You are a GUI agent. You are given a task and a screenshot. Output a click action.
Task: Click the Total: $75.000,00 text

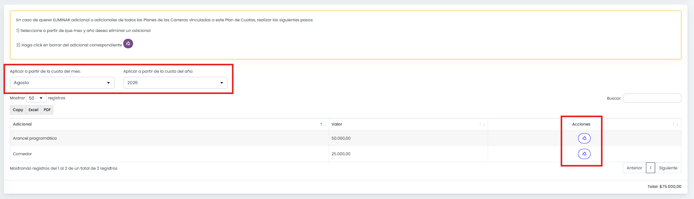[x=664, y=186]
